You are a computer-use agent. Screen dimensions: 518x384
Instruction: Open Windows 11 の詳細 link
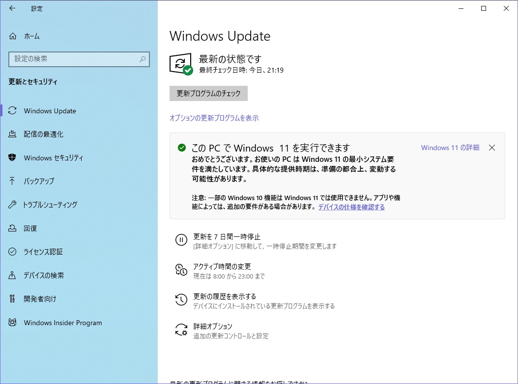click(450, 148)
